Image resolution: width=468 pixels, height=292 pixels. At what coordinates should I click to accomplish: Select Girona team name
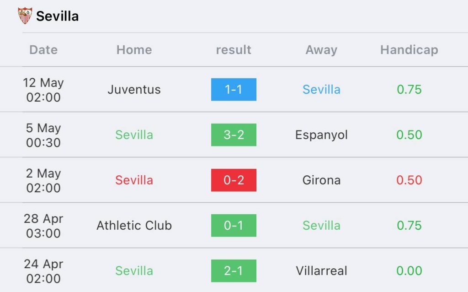pyautogui.click(x=321, y=180)
